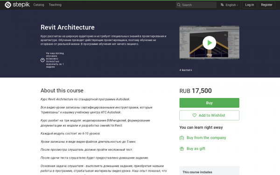Click the About this course heading
The height and width of the screenshot is (175, 280).
pyautogui.click(x=62, y=91)
